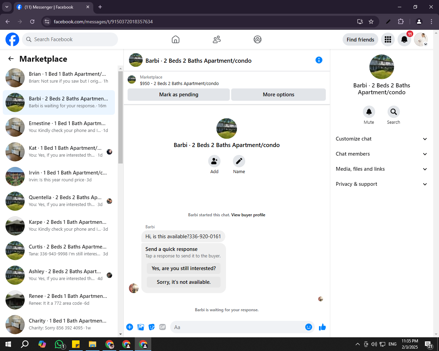
Task: Expand Customize chat section
Action: [x=382, y=139]
